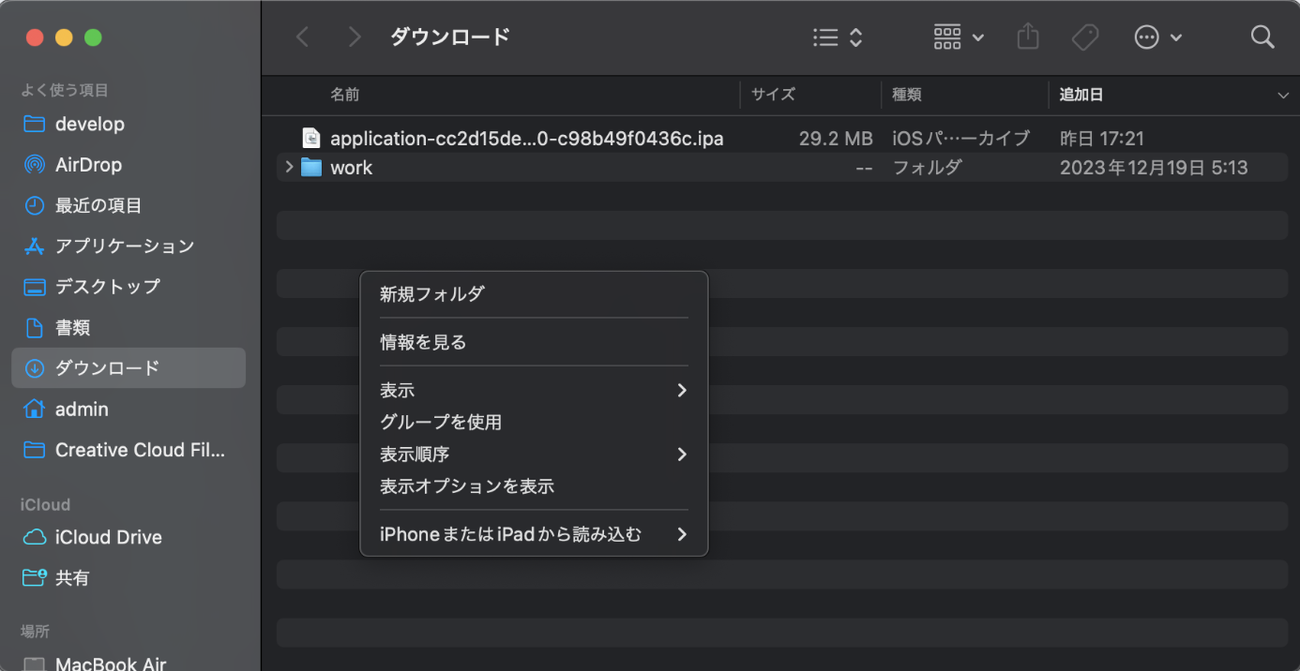Open the view options dropdown in the toolbar
This screenshot has height=671, width=1300.
(836, 37)
